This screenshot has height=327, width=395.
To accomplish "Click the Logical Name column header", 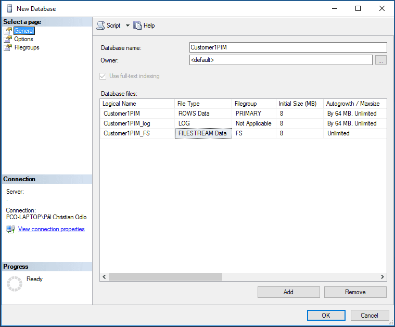I will coord(137,104).
